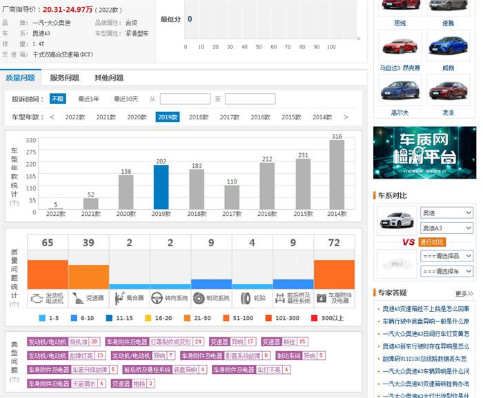483x398 pixels.
Task: Open the 请选择车 series dropdown
Action: tap(446, 271)
